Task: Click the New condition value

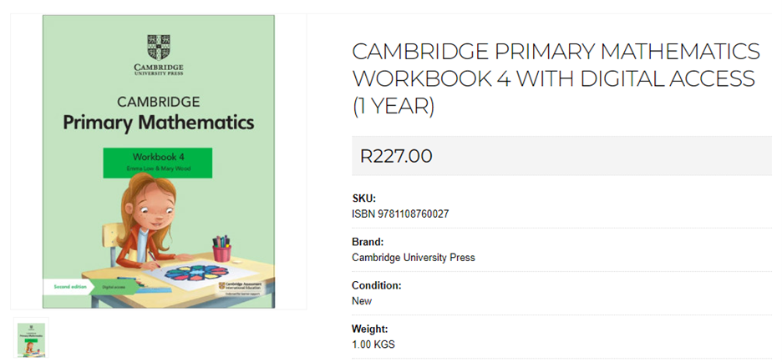Action: [x=362, y=301]
